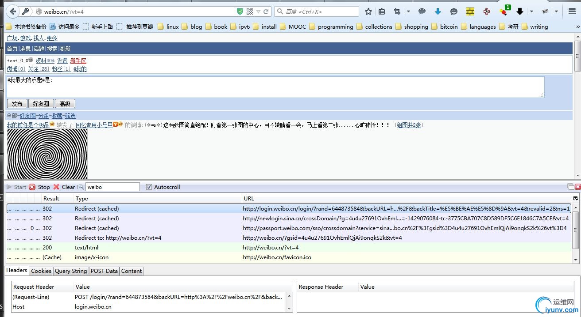Click the 高级 advanced button
The image size is (581, 317).
(x=65, y=104)
